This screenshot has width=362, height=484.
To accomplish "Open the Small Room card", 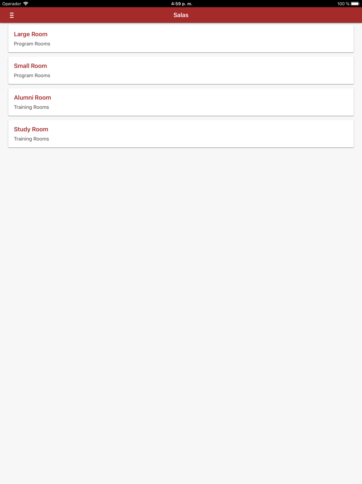I will click(181, 70).
